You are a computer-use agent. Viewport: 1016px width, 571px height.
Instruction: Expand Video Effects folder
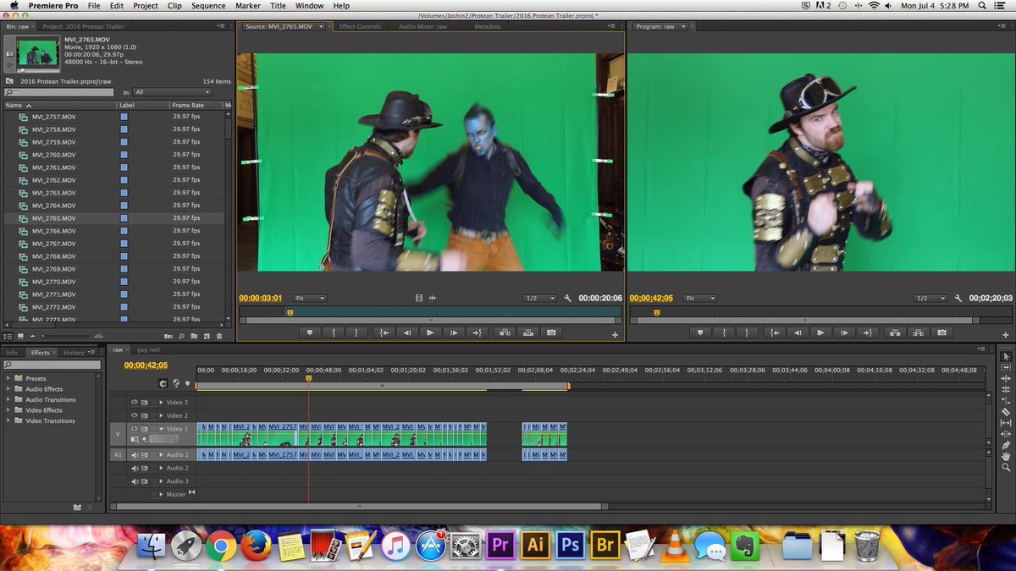(x=8, y=410)
